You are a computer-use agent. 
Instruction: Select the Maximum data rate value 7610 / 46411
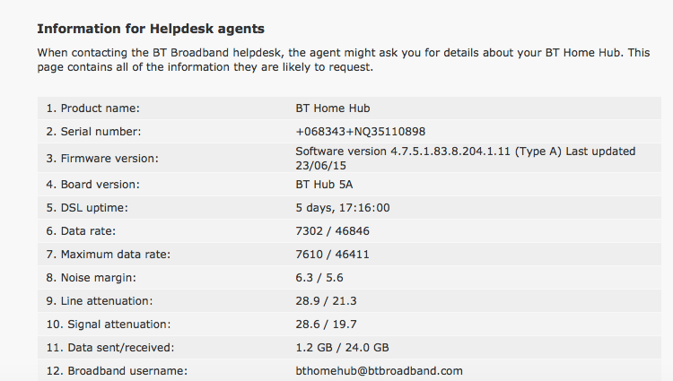(332, 254)
